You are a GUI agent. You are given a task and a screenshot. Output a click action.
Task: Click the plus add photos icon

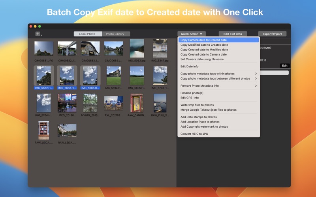click(38, 34)
